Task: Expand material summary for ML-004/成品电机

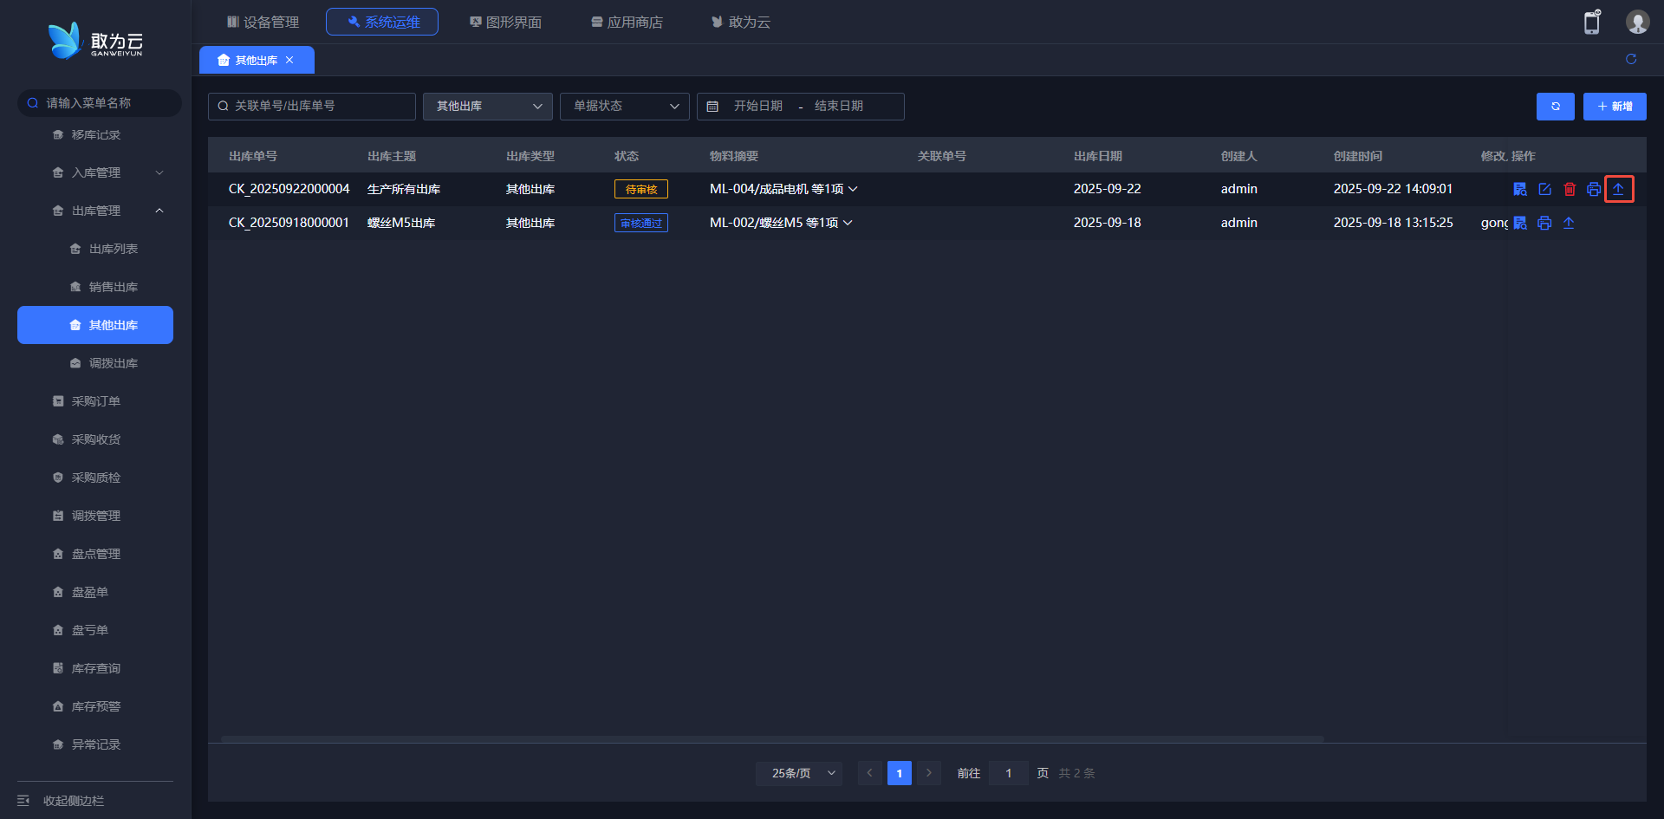Action: coord(853,189)
